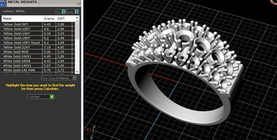This screenshot has height=140, width=277.
Task: Select the White Gold:14KX1 row
Action: tap(38, 66)
